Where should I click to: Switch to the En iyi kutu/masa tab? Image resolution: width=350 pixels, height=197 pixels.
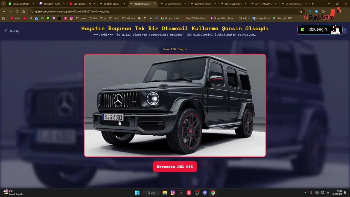pyautogui.click(x=294, y=4)
